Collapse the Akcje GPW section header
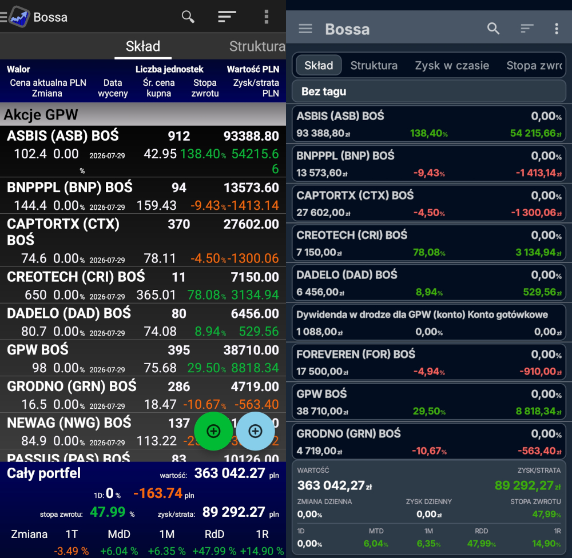 coord(143,114)
